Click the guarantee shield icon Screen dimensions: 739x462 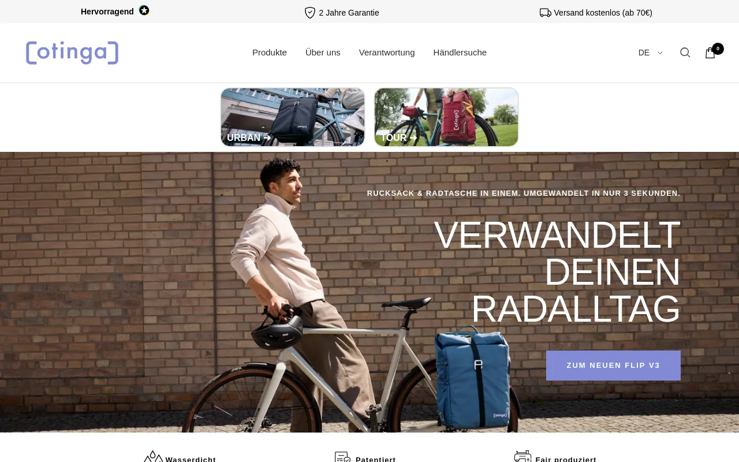point(310,13)
